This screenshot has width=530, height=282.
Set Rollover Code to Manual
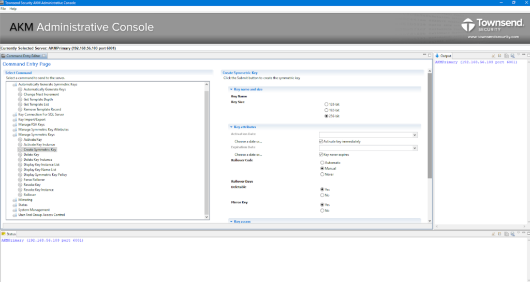click(322, 169)
